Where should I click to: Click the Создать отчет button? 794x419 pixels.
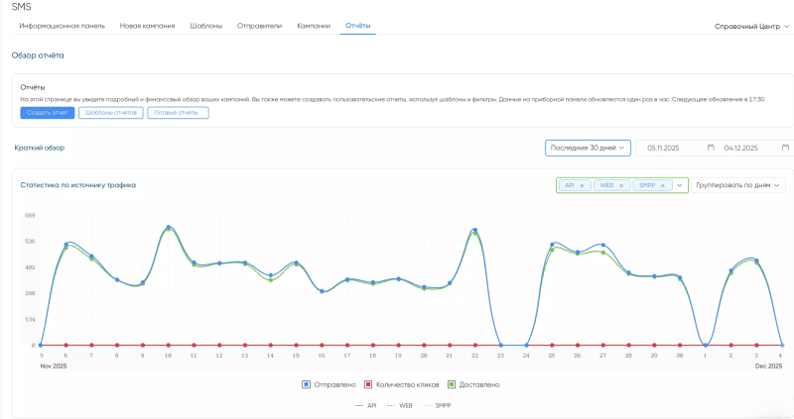pyautogui.click(x=47, y=113)
